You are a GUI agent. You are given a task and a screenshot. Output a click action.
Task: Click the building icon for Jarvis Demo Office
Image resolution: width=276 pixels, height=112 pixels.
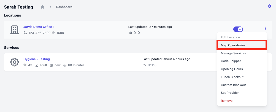(15, 30)
